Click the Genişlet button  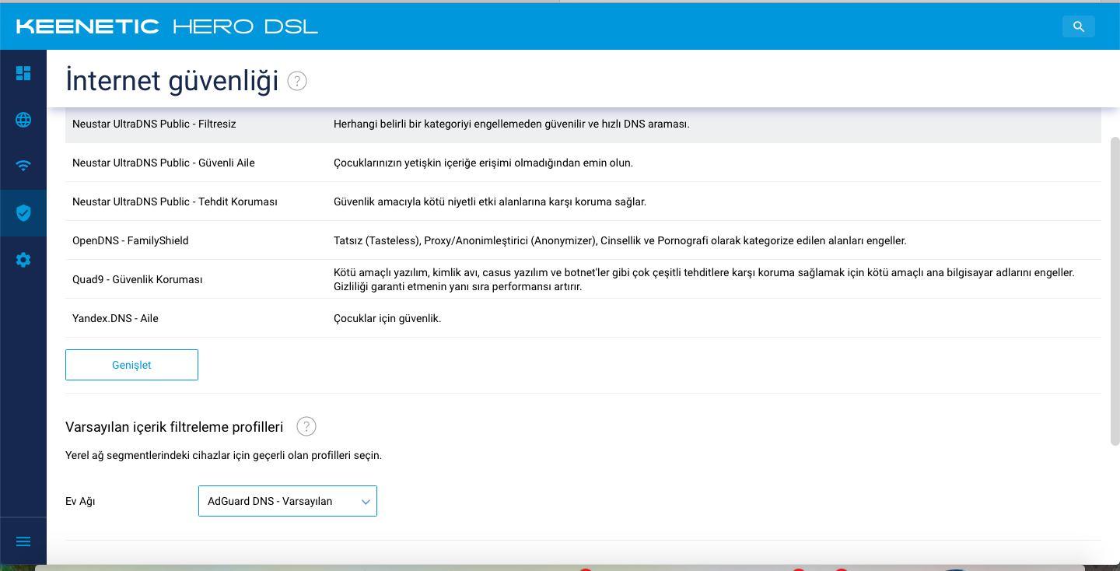tap(131, 365)
